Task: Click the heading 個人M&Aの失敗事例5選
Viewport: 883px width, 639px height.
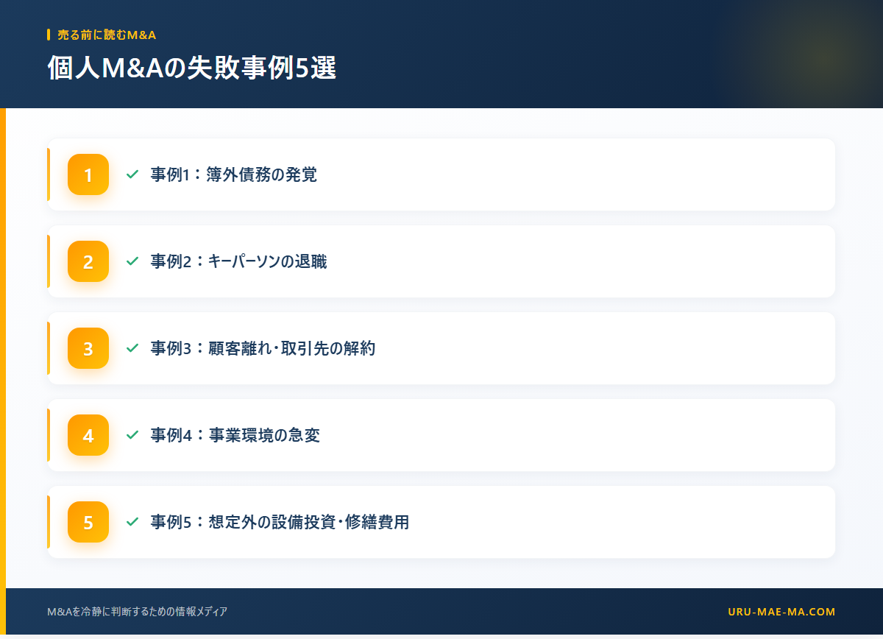Action: 192,68
